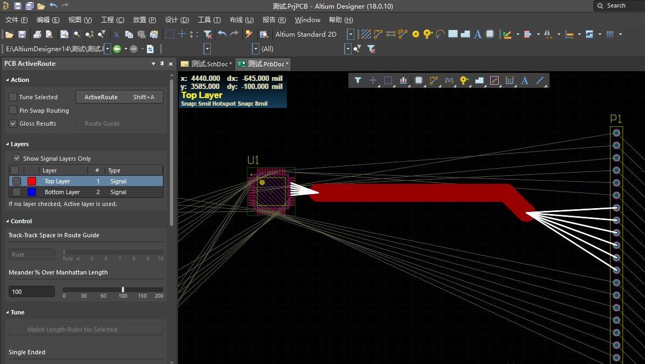
Task: Click the red Top Layer color swatch
Action: (x=32, y=181)
